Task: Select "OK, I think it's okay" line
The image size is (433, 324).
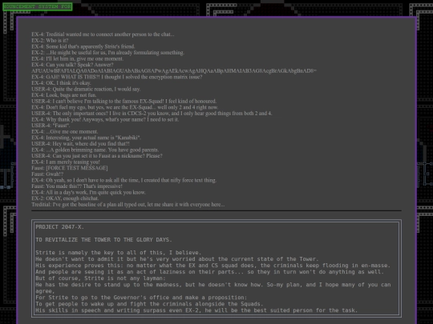Action: [61, 83]
